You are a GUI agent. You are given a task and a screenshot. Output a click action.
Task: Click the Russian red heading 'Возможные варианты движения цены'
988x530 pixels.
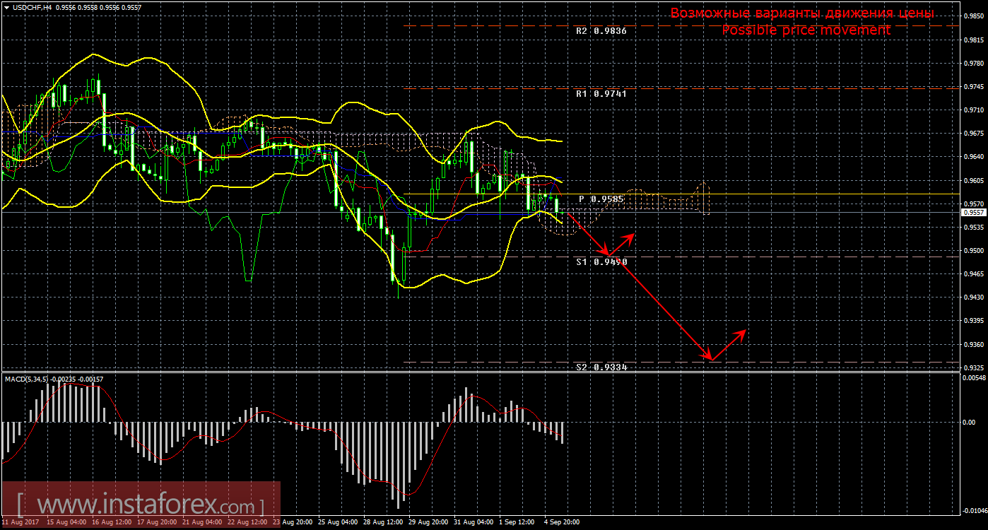(802, 13)
